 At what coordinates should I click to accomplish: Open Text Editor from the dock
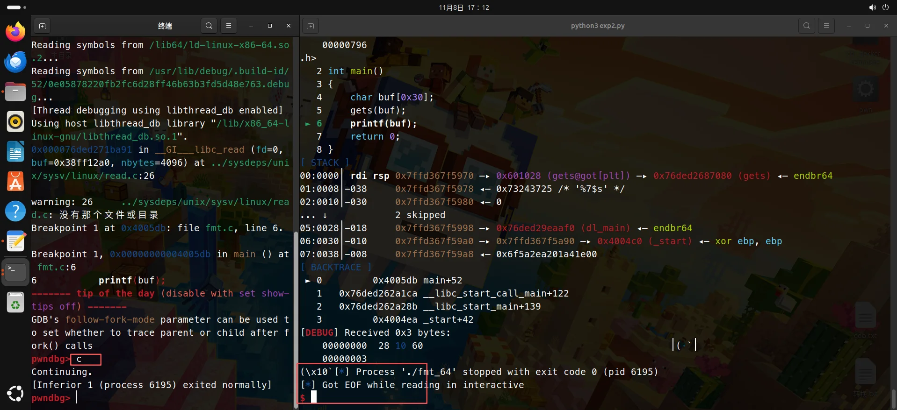15,241
